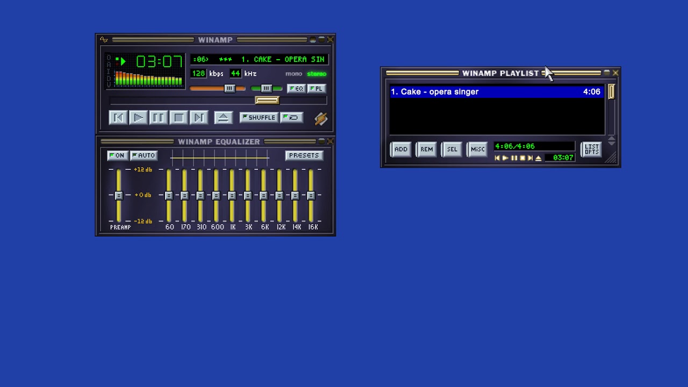Click the green balance slider handle
The height and width of the screenshot is (387, 688).
click(266, 89)
